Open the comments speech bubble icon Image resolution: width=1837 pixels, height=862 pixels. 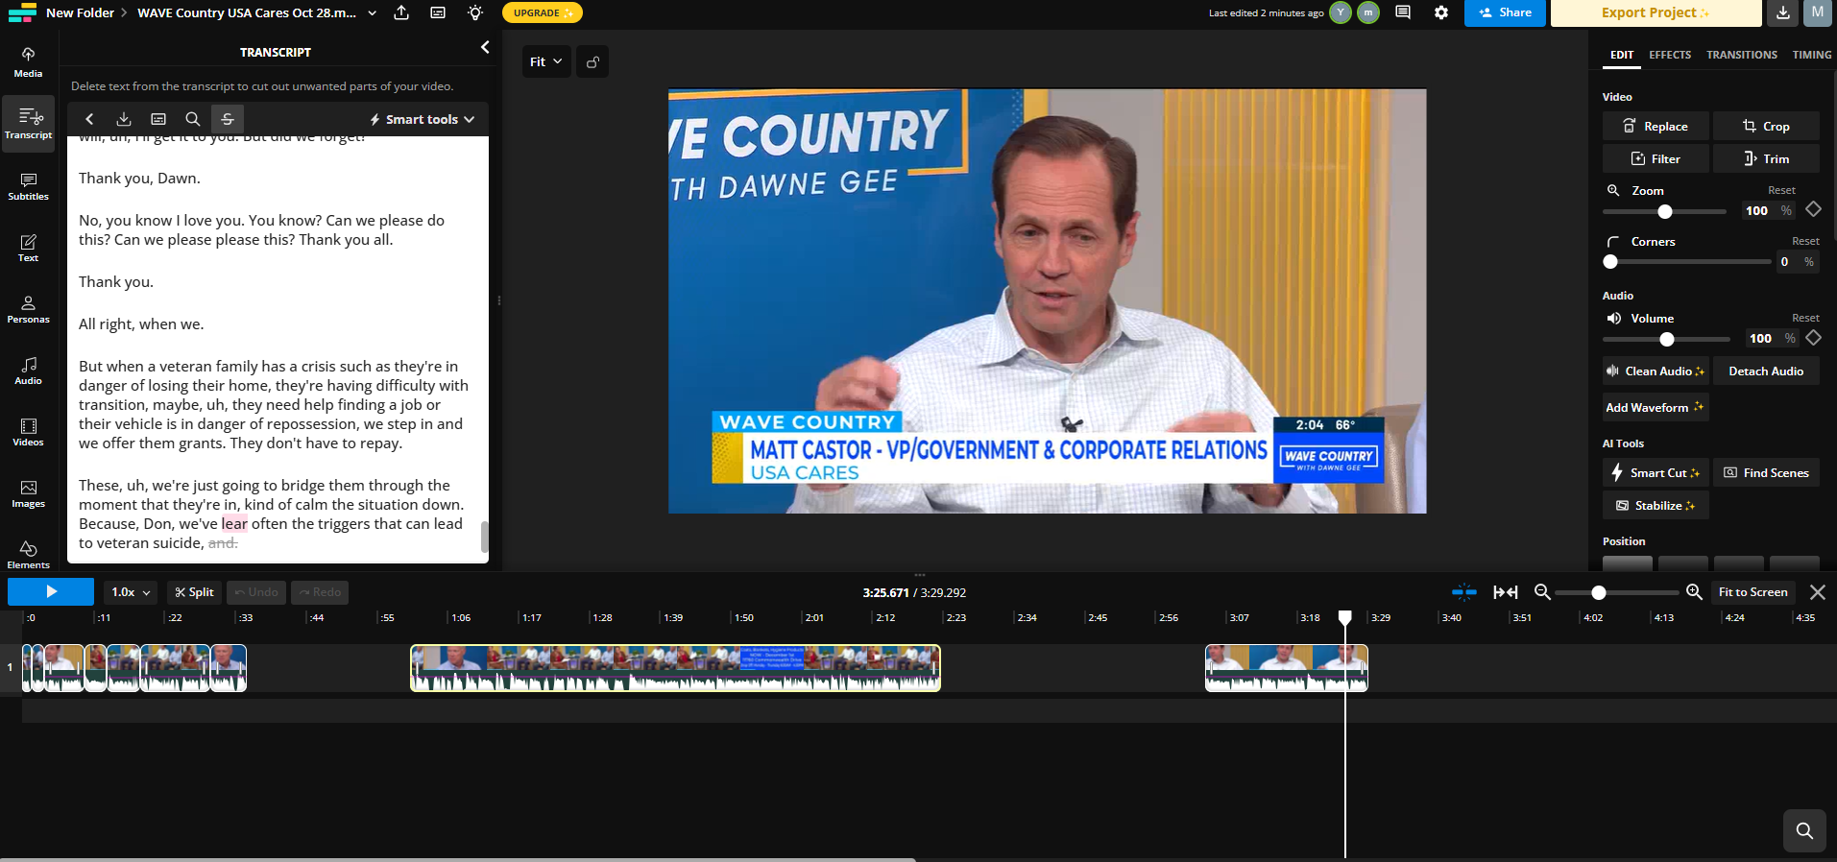(1403, 12)
